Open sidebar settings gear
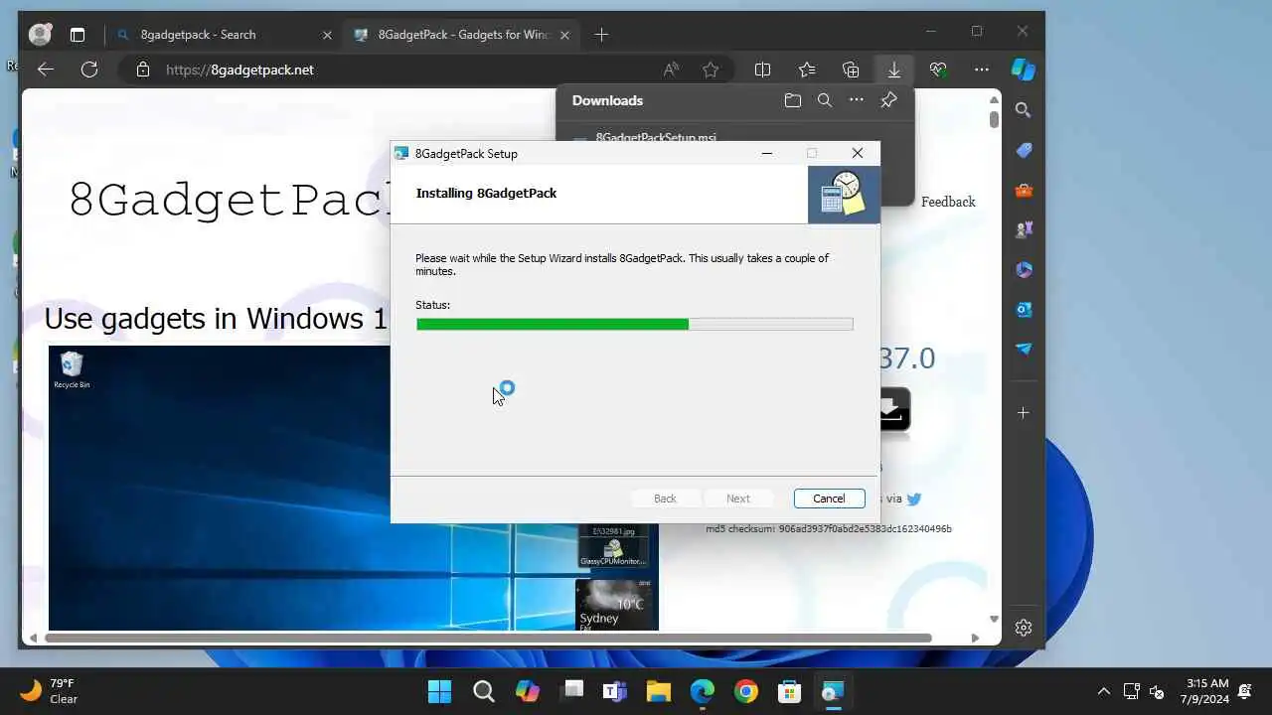 tap(1024, 628)
